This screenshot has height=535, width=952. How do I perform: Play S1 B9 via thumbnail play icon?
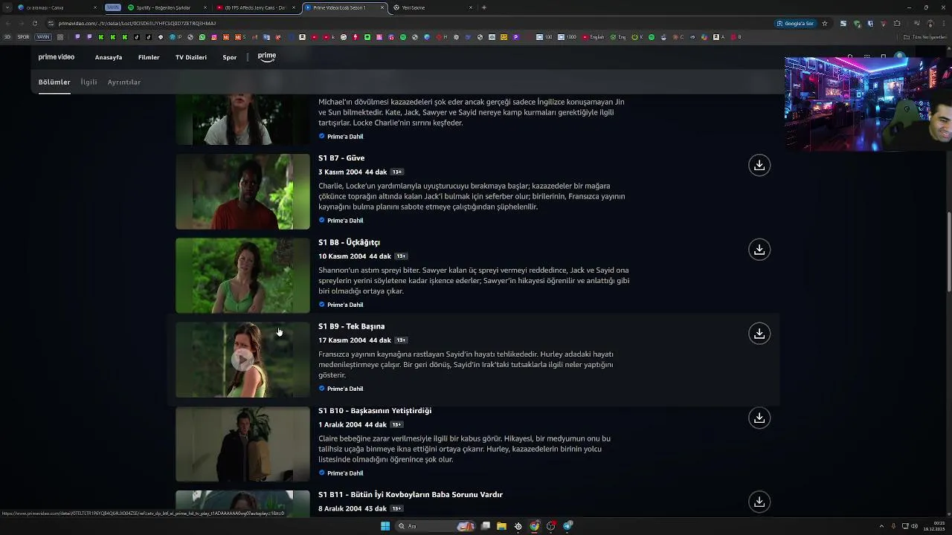(242, 360)
